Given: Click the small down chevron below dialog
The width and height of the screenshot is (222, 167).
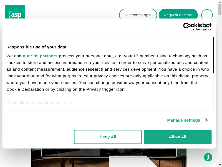Looking at the screenshot, I should pos(109,154).
